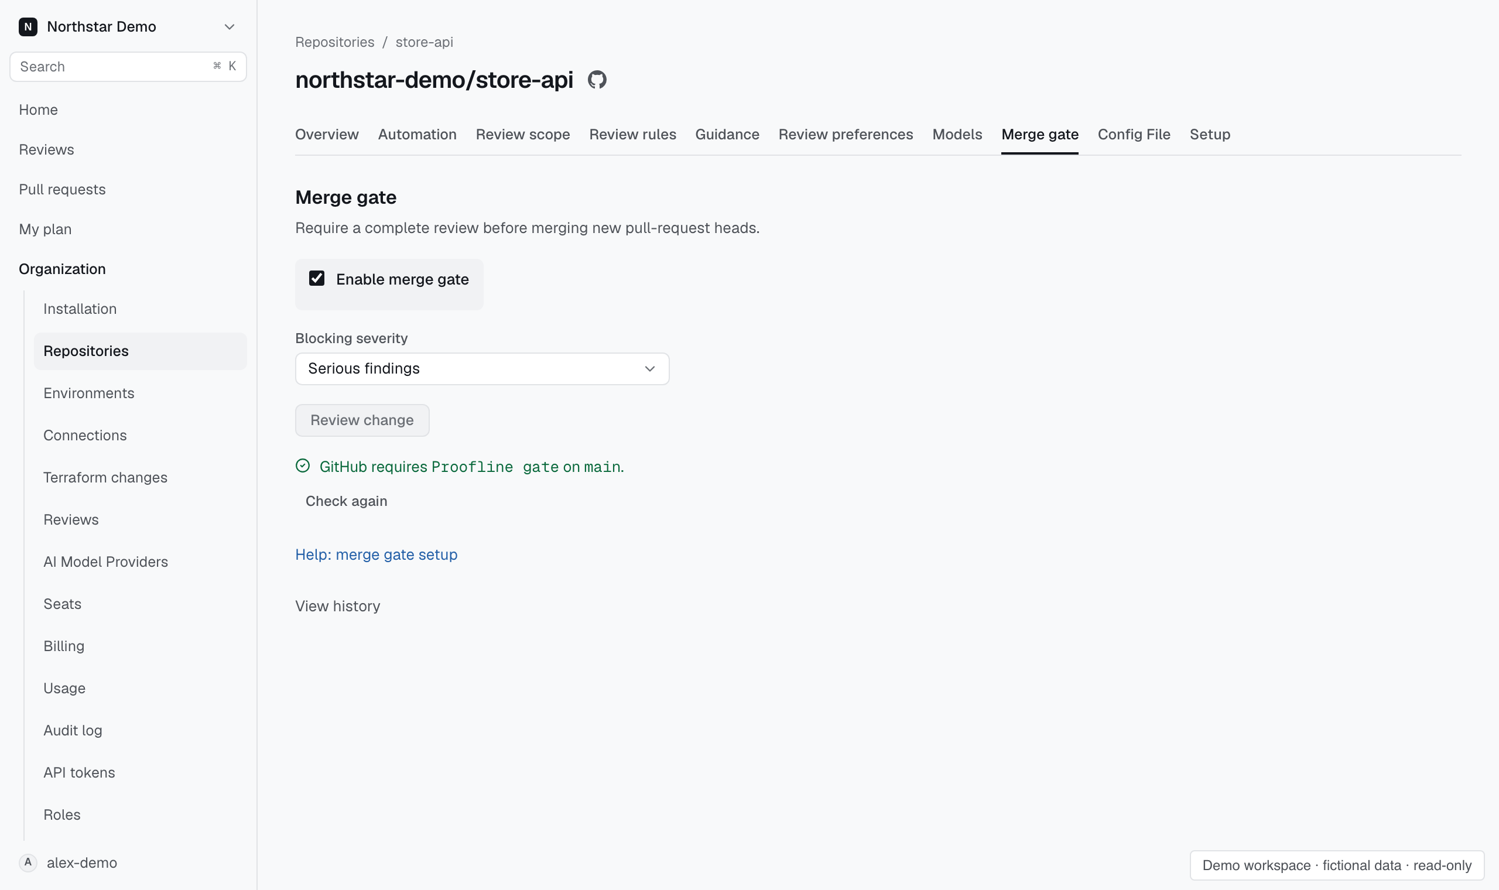Switch to the Automation tab
The height and width of the screenshot is (890, 1499).
click(417, 134)
